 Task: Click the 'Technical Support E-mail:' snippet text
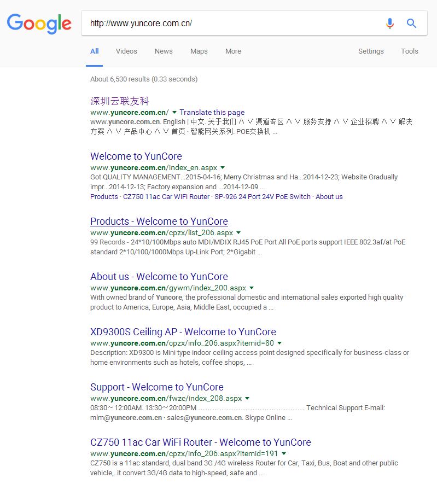pyautogui.click(x=346, y=408)
